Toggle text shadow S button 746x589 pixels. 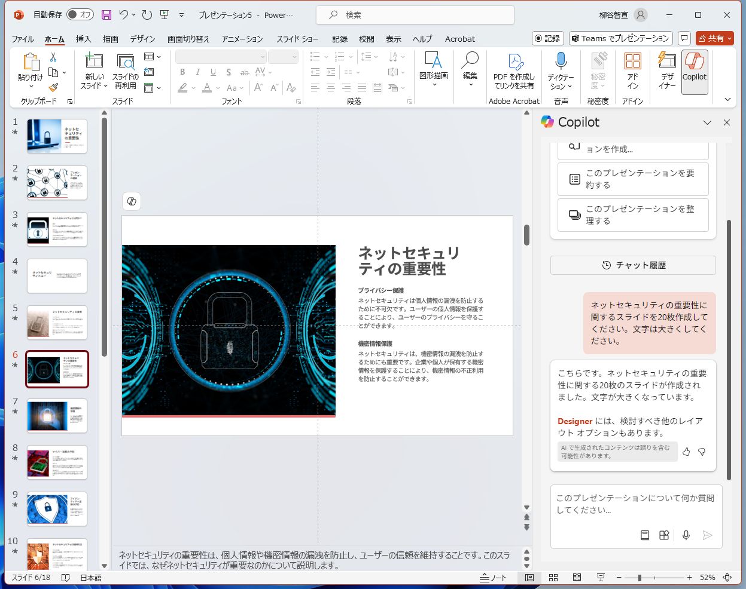229,72
